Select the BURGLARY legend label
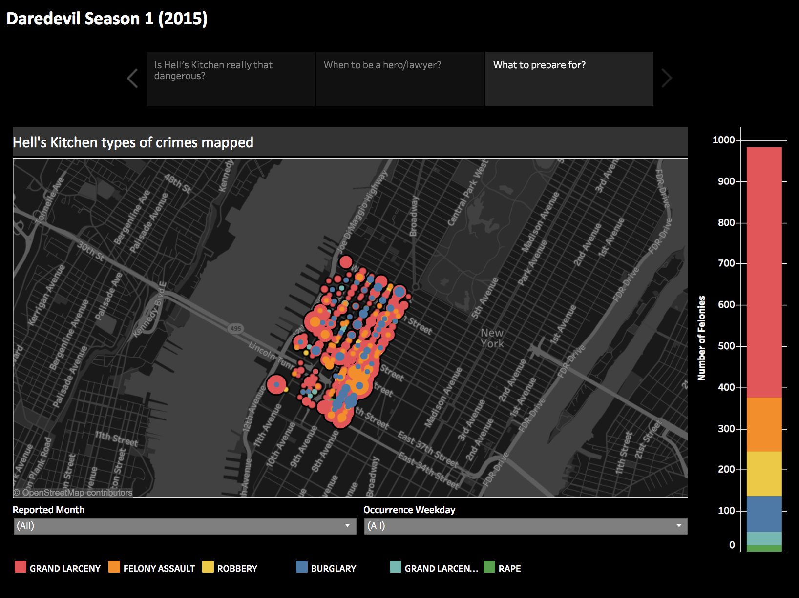This screenshot has width=799, height=598. click(334, 569)
